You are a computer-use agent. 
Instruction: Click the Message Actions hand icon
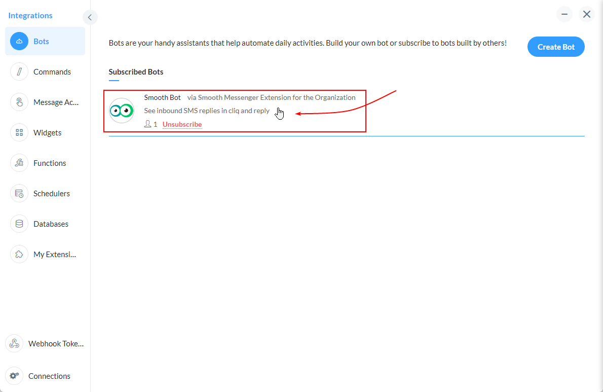click(19, 102)
